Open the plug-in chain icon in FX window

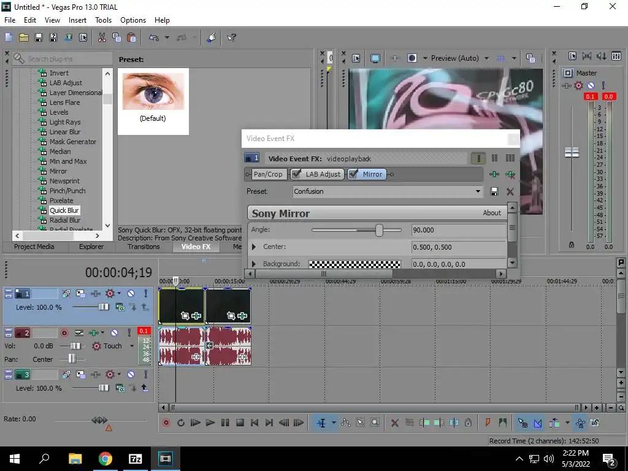494,174
